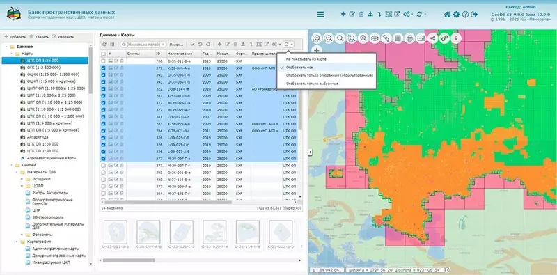Image resolution: width=557 pixels, height=275 pixels.
Task: Open the hamburger menu in the header
Action: (320, 14)
